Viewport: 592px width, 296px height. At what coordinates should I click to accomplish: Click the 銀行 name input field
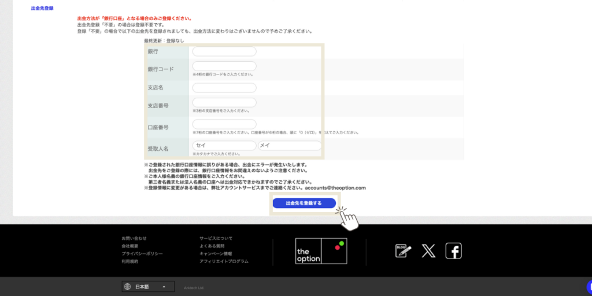(x=224, y=51)
